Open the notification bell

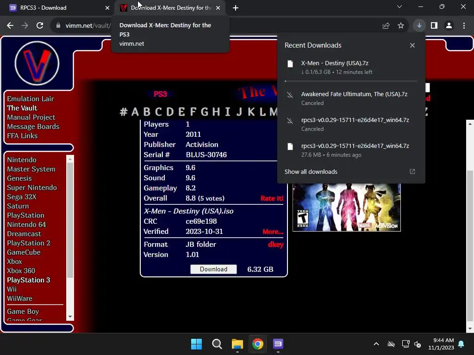point(462,344)
